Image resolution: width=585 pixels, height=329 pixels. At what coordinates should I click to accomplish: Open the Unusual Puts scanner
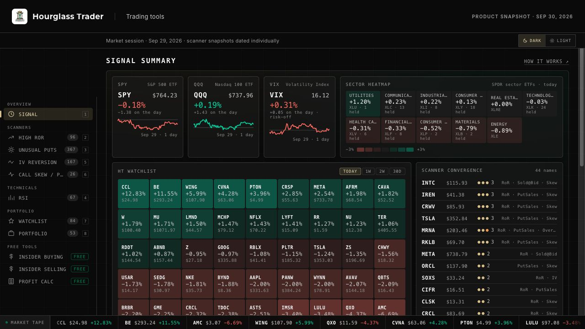point(48,150)
